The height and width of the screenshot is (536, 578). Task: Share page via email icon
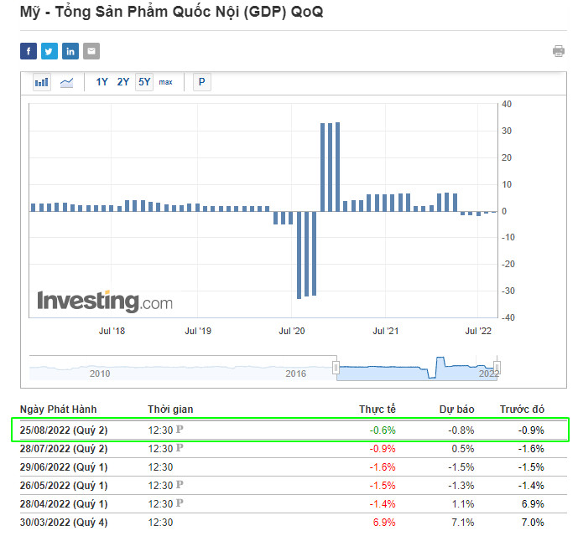pyautogui.click(x=91, y=51)
